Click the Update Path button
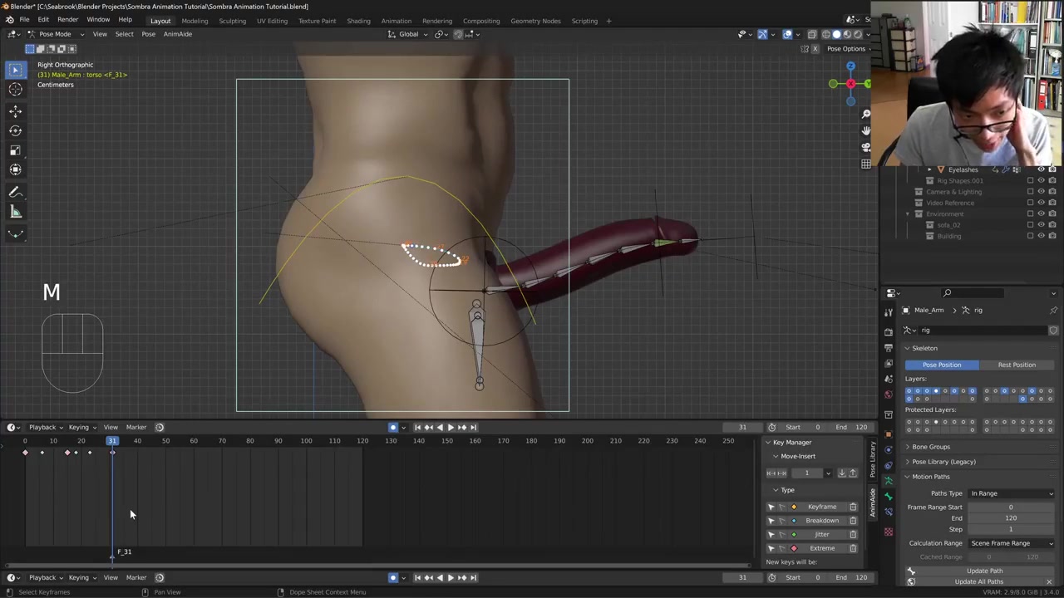Screen dimensions: 1064x598 tap(984, 571)
